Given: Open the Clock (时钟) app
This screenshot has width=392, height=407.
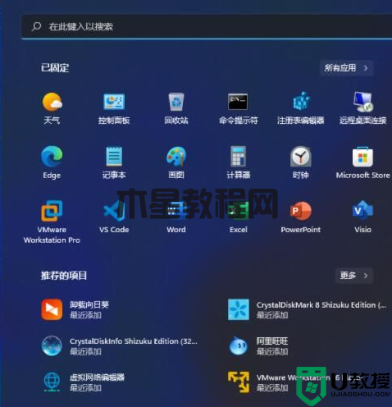Looking at the screenshot, I should click(x=301, y=162).
